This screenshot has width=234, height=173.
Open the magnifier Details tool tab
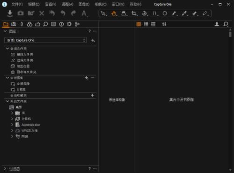coord(45,24)
